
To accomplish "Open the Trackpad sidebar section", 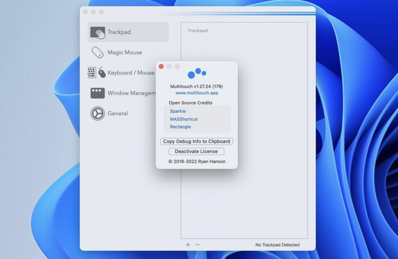I will [x=128, y=32].
